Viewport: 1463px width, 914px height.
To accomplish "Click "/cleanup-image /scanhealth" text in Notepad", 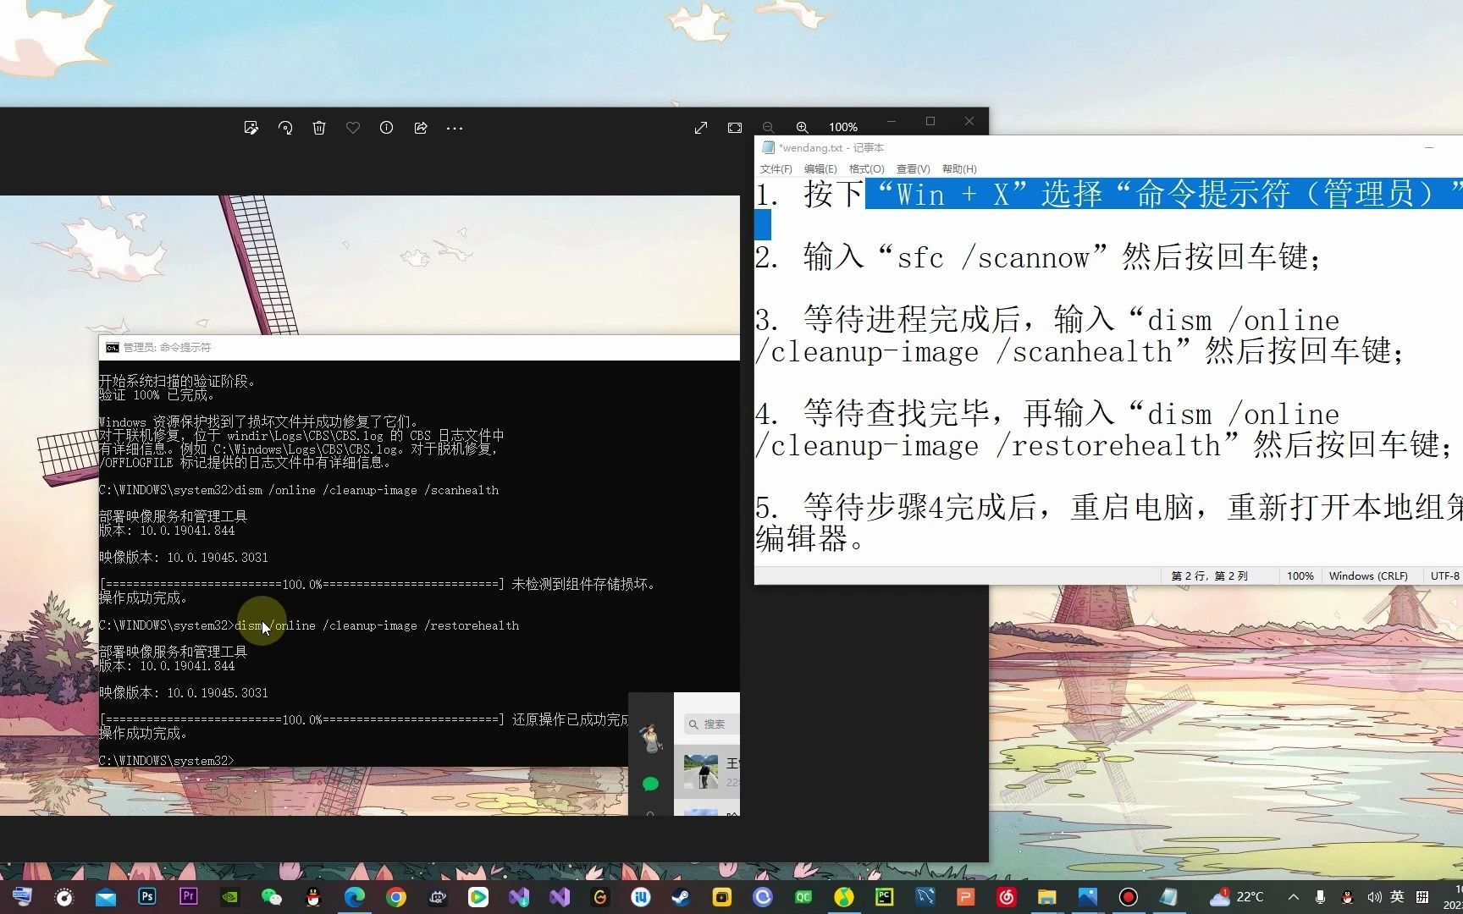I will pos(974,351).
